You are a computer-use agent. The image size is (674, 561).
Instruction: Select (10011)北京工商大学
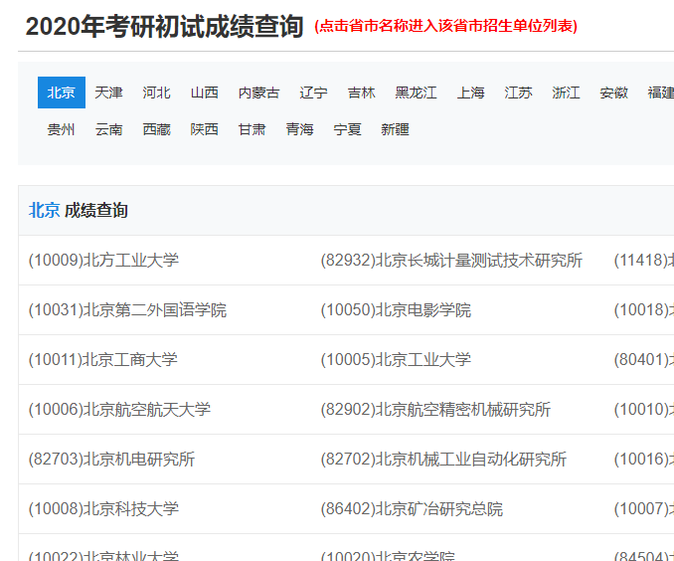103,360
